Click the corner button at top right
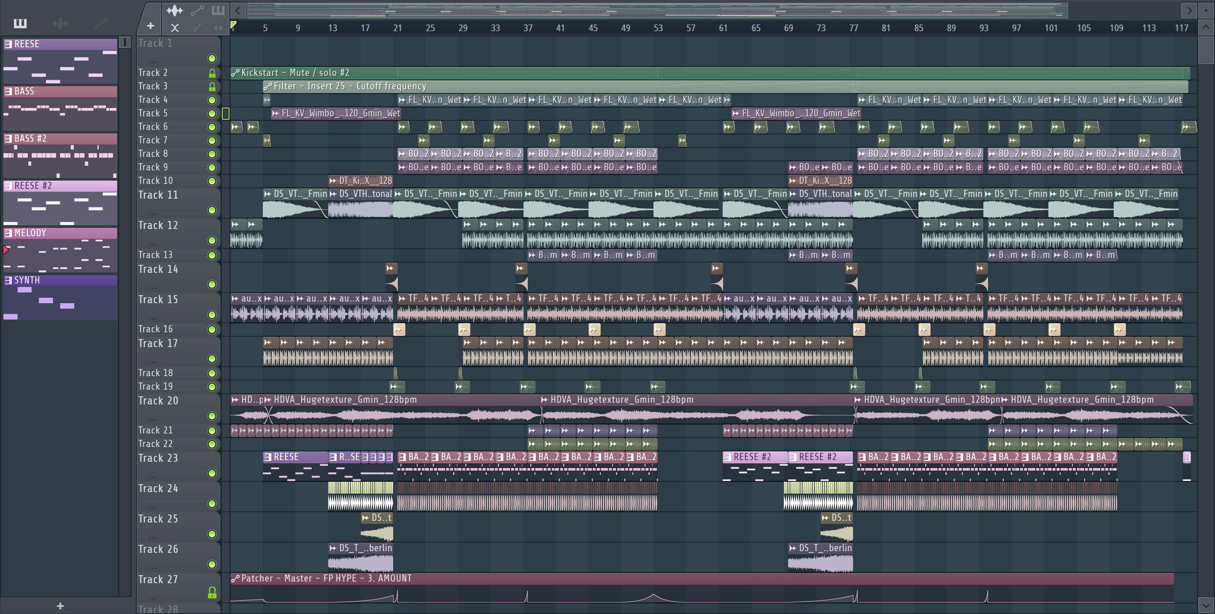The width and height of the screenshot is (1215, 614). (1206, 11)
